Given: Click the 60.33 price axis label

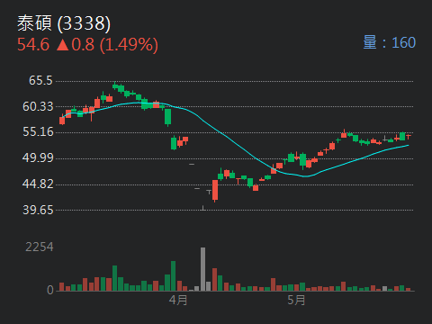Looking at the screenshot, I should [x=38, y=106].
